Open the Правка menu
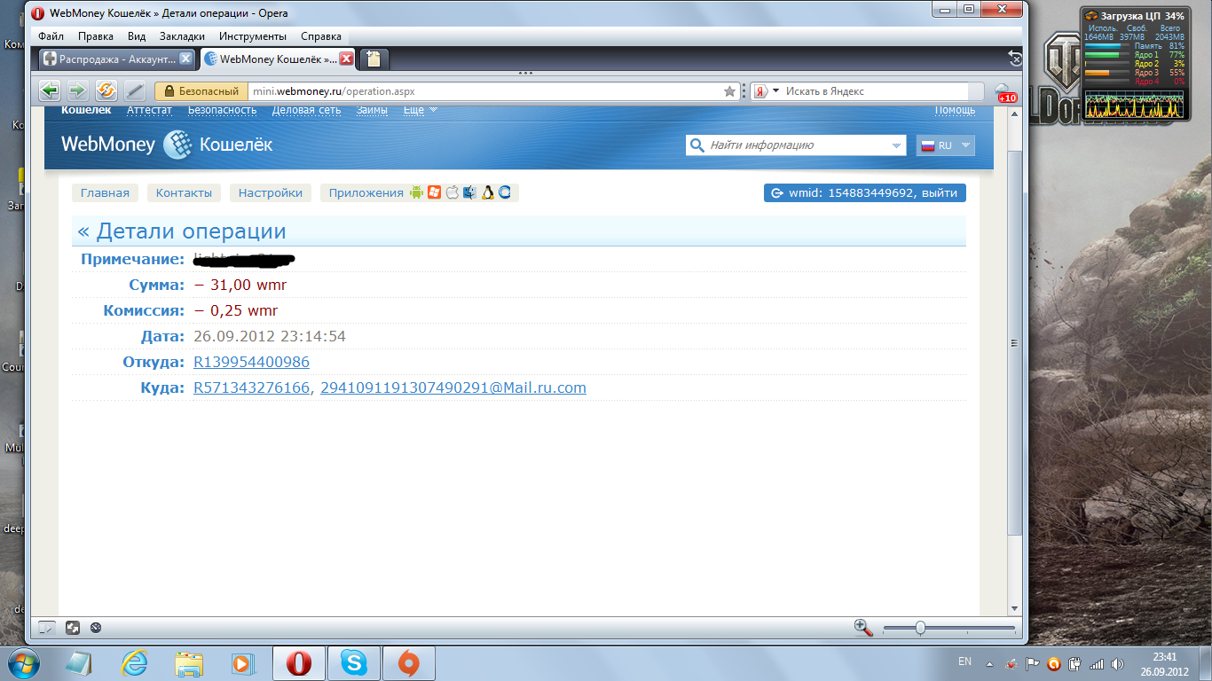This screenshot has height=681, width=1212. click(x=96, y=36)
